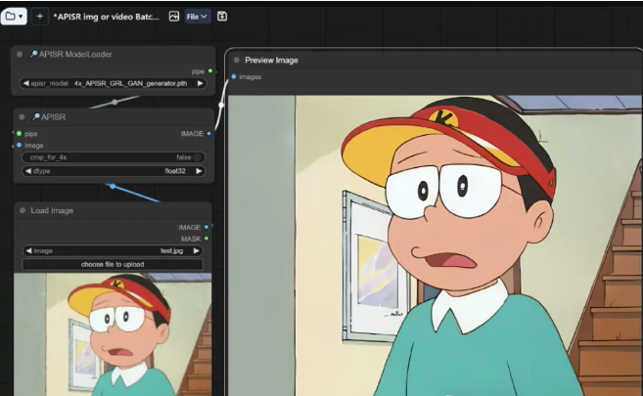Click the save workflow disk icon
Screen dimensions: 643x396
tap(222, 16)
